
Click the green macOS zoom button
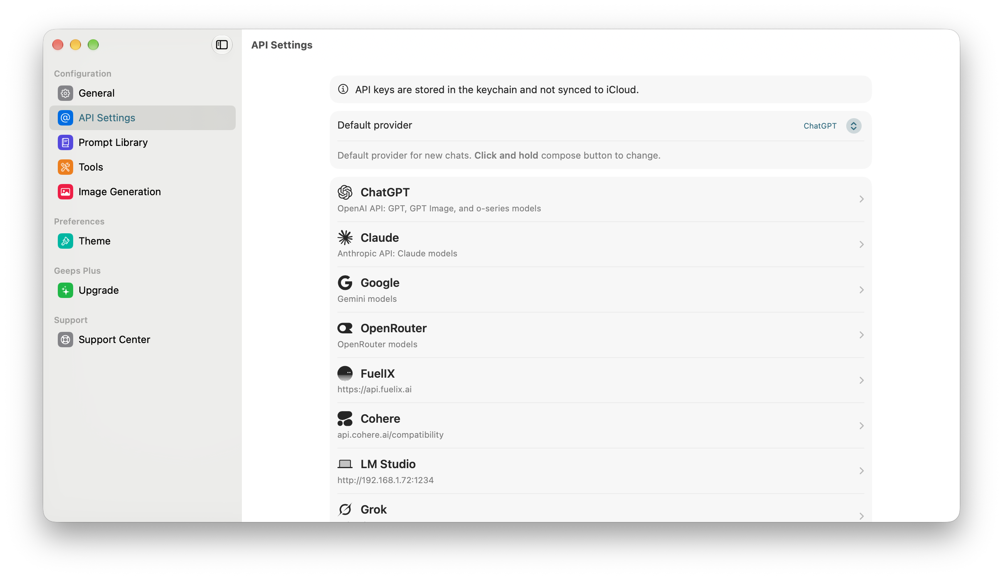click(x=93, y=45)
